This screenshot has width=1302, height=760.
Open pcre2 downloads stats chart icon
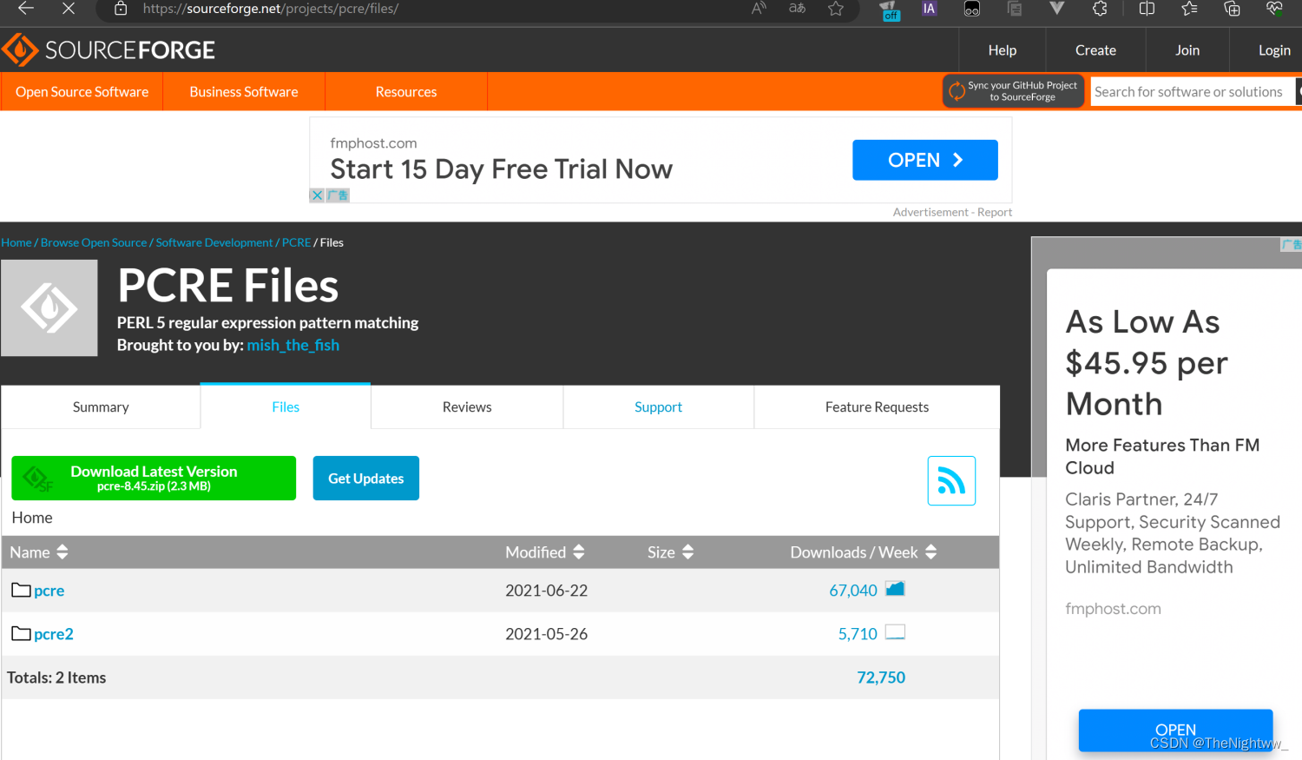[895, 632]
